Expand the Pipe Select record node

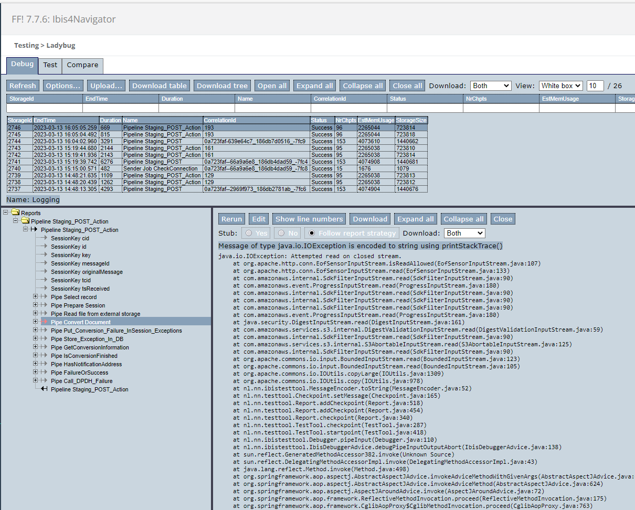click(36, 296)
